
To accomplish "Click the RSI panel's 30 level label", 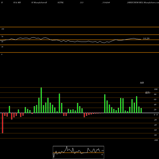I will (x=2, y=47).
